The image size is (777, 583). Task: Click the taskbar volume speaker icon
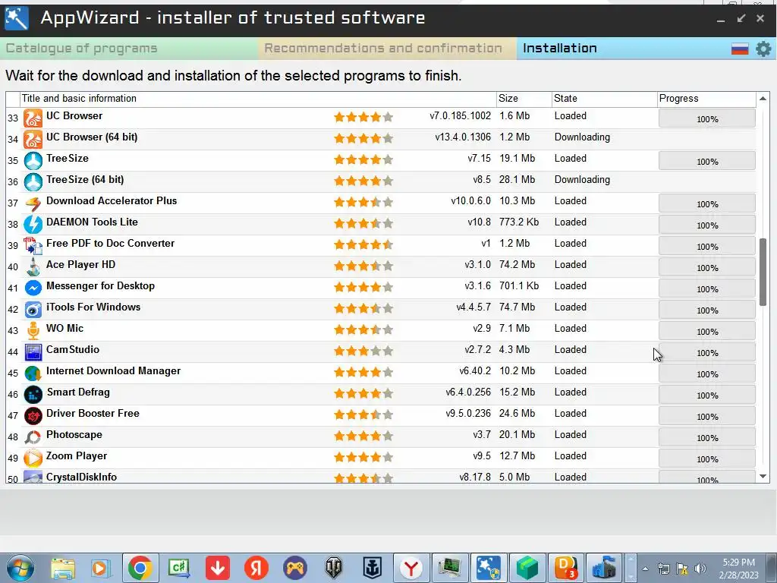pyautogui.click(x=700, y=569)
